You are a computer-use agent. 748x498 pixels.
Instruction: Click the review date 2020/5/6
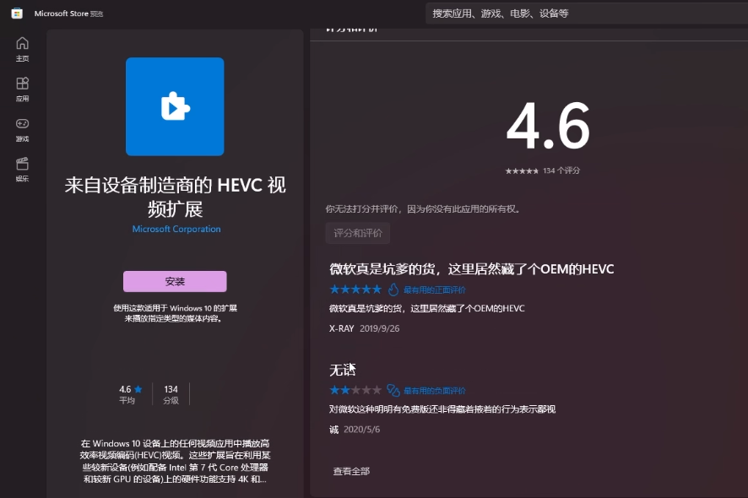pyautogui.click(x=361, y=430)
